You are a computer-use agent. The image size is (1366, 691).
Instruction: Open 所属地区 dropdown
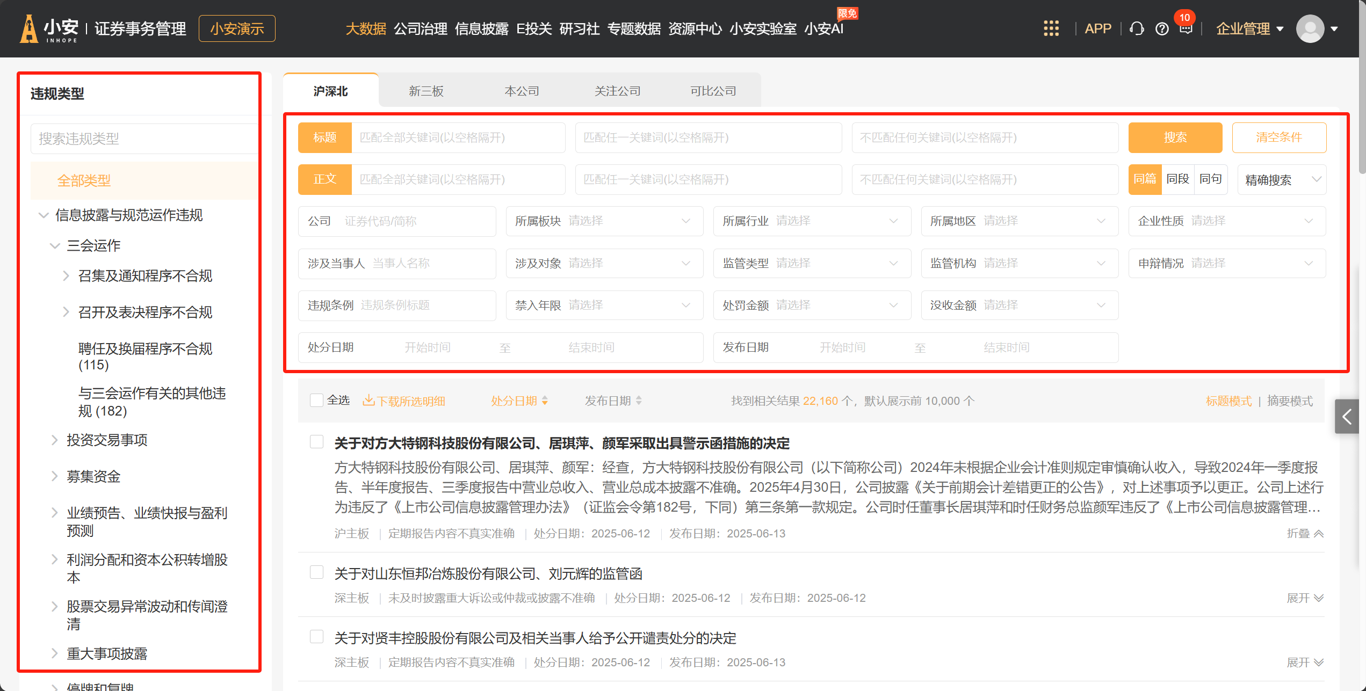tap(1020, 221)
